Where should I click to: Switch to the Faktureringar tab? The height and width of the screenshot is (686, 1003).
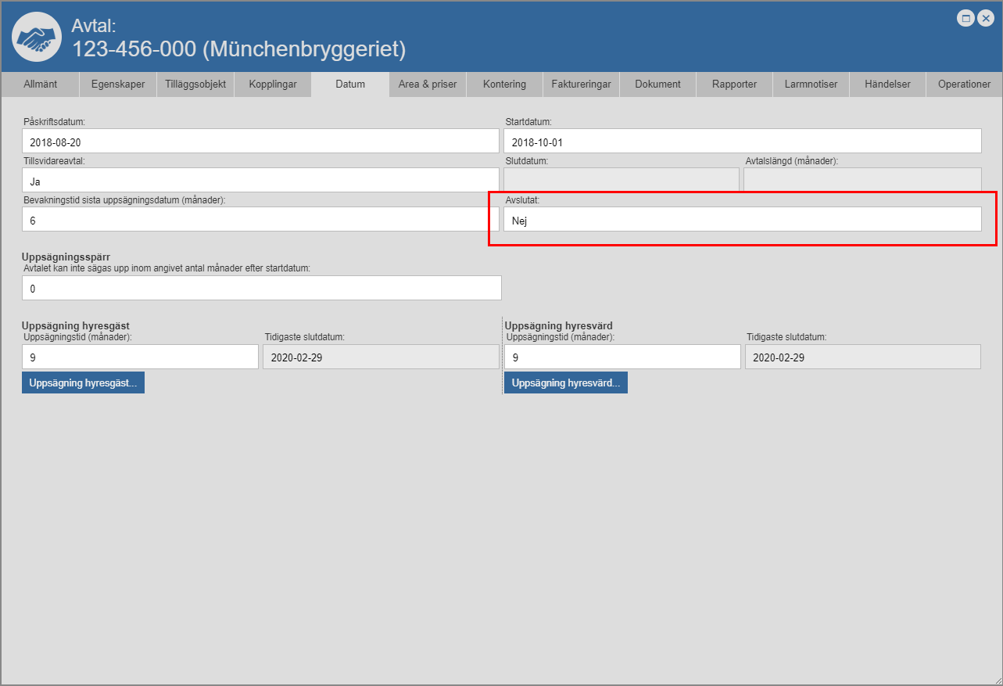click(x=581, y=84)
